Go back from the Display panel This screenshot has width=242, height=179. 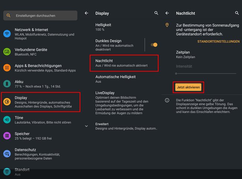point(86,13)
